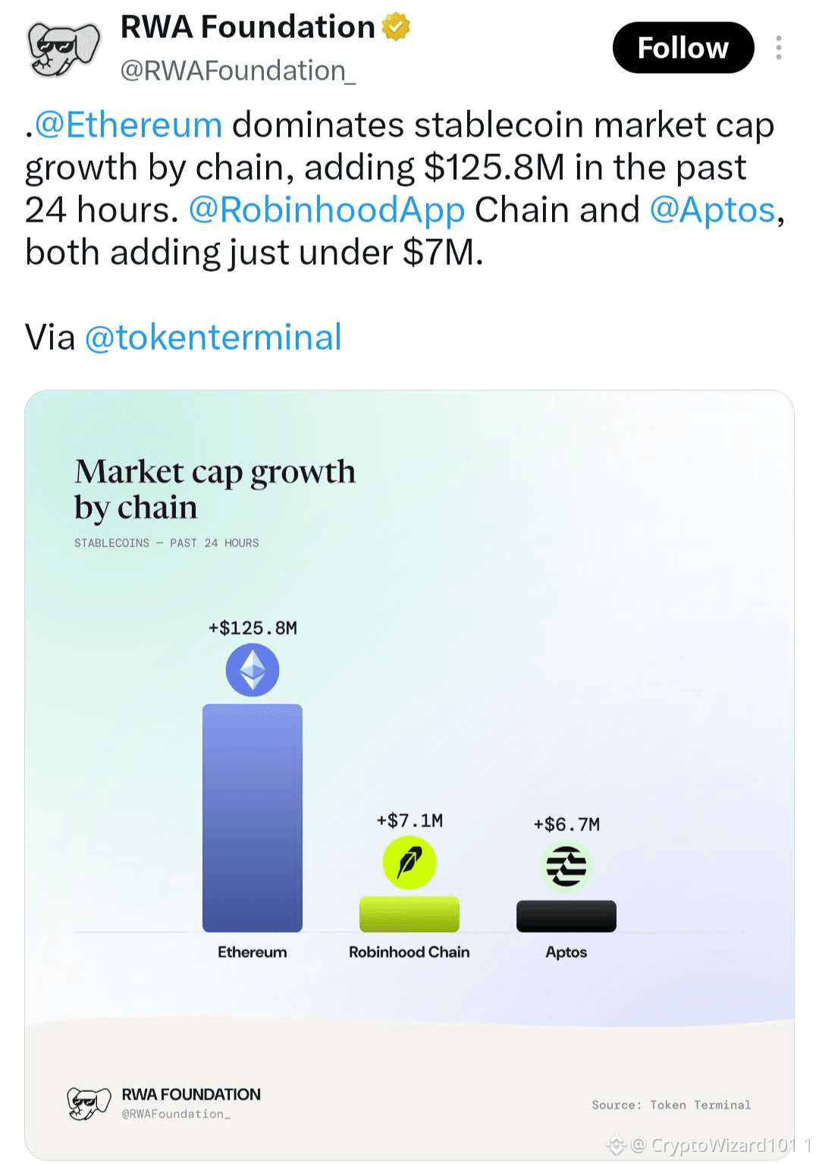Image resolution: width=819 pixels, height=1164 pixels.
Task: Open the Market cap growth chart image
Action: point(409,775)
